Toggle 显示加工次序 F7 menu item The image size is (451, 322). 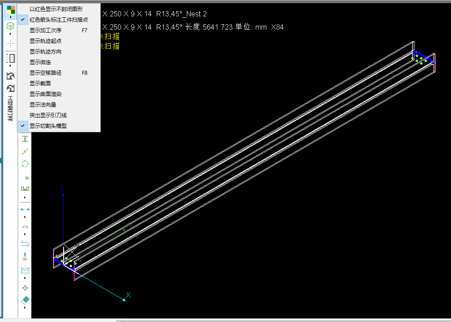click(59, 30)
